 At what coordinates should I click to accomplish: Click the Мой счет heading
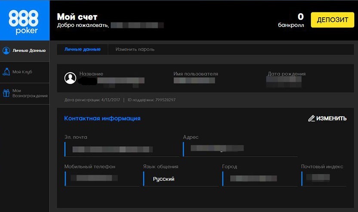click(x=77, y=17)
